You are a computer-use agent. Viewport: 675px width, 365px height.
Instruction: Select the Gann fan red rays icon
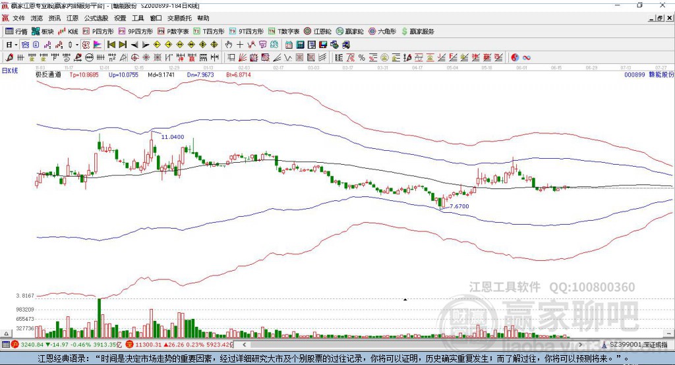pyautogui.click(x=243, y=58)
